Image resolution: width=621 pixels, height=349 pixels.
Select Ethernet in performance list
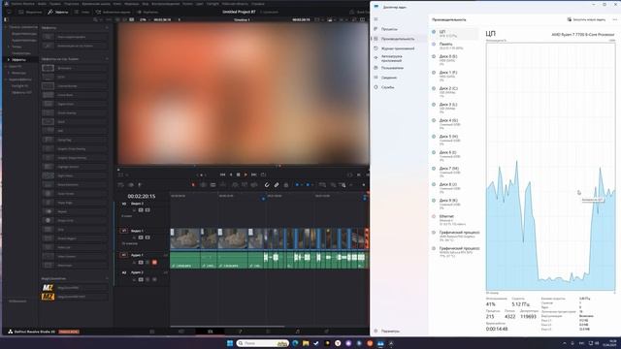click(455, 220)
